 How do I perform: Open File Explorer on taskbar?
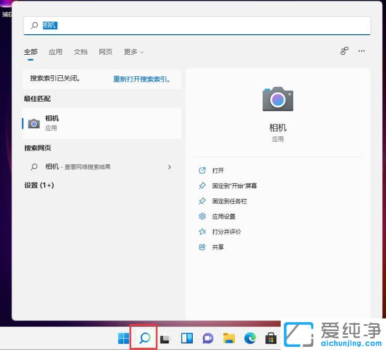[229, 338]
